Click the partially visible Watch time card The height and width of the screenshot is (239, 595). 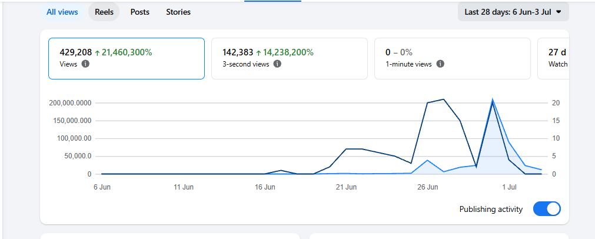coord(554,58)
